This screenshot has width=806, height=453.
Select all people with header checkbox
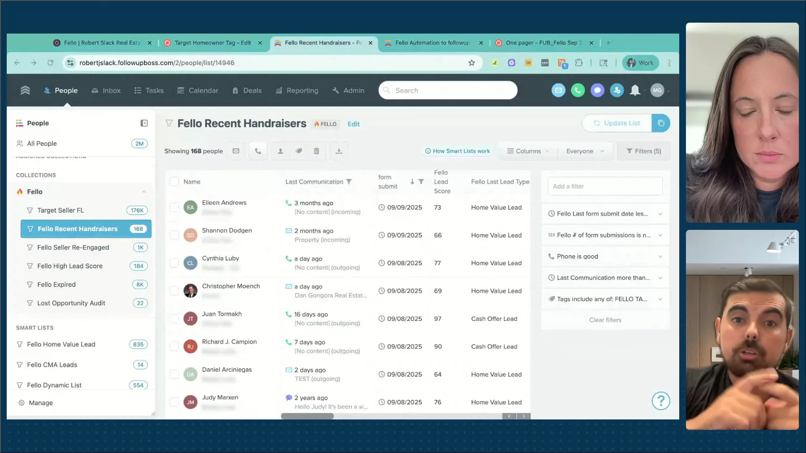pos(174,182)
